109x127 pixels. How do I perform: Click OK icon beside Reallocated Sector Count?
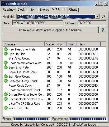(x=6, y=63)
